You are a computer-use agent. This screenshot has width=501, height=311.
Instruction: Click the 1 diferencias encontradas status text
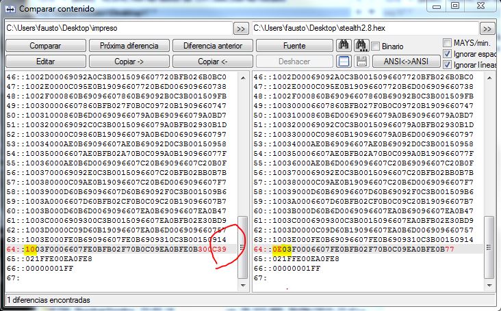49,300
